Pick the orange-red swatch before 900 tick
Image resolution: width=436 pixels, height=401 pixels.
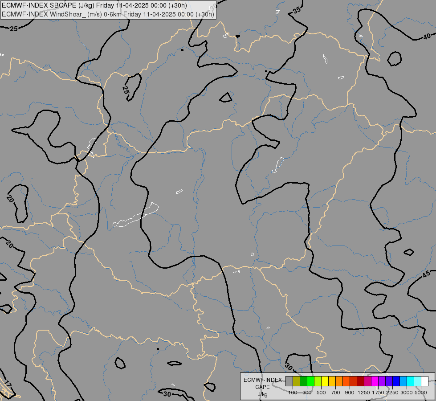(346, 381)
